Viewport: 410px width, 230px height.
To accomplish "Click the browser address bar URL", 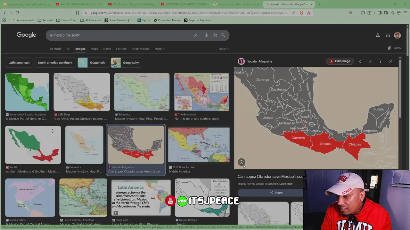I will tap(189, 13).
